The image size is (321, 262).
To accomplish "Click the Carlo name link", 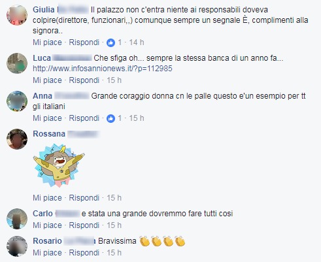I will pyautogui.click(x=42, y=214).
